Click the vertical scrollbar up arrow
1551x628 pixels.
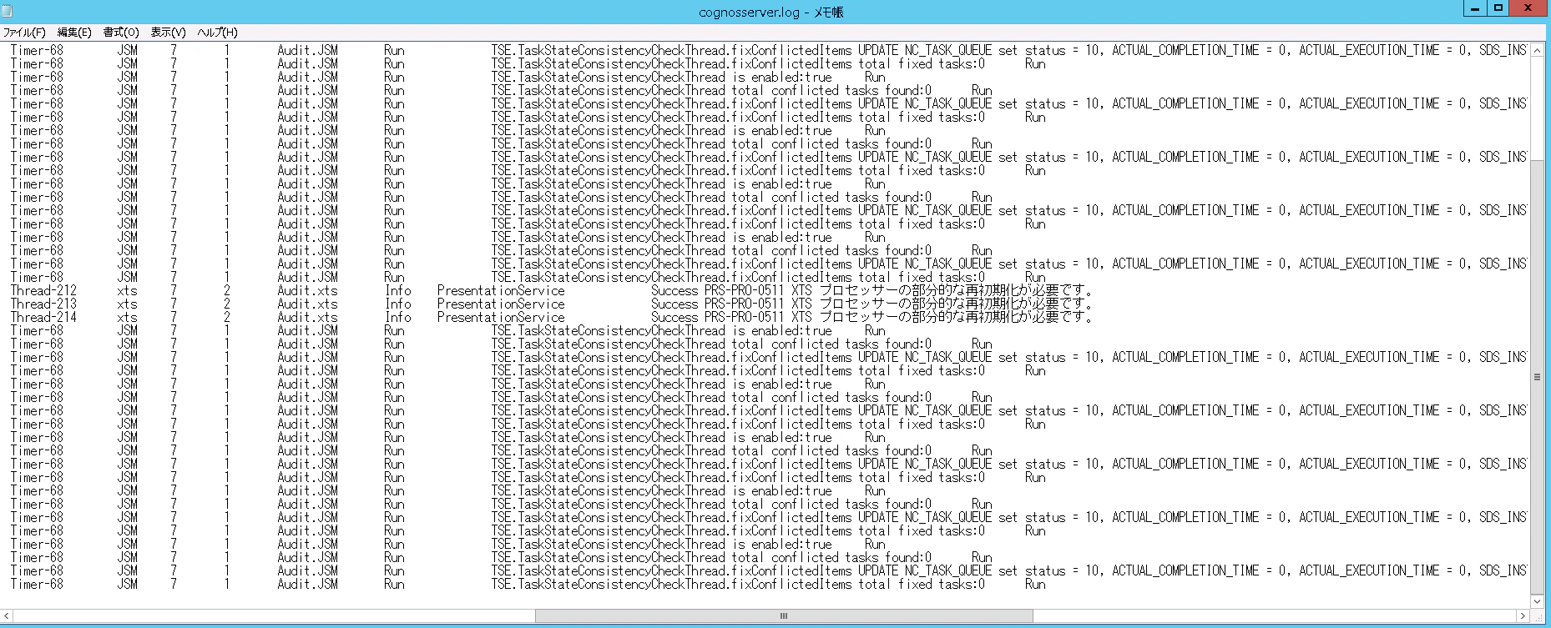point(1538,50)
